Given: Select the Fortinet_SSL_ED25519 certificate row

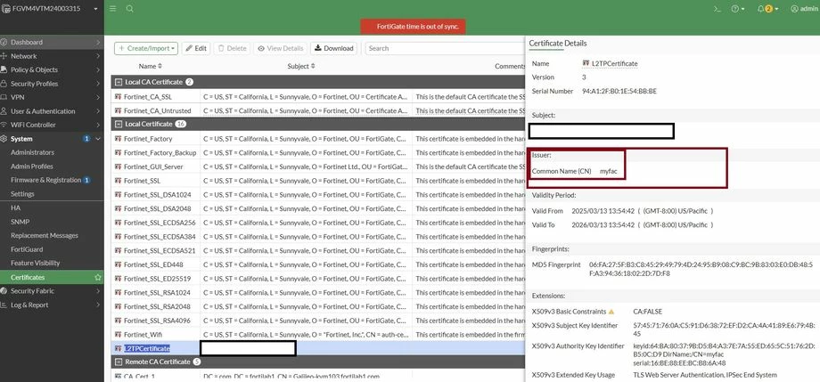Looking at the screenshot, I should (x=318, y=279).
